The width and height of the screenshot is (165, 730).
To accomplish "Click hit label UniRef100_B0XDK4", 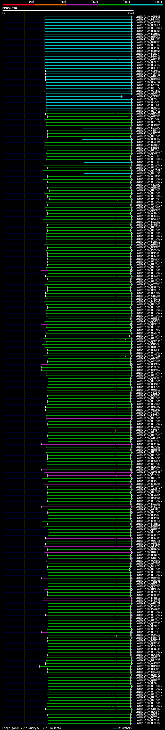I will point(148,142).
